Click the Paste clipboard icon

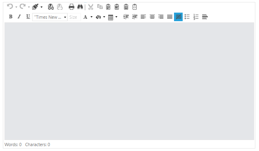pos(108,7)
